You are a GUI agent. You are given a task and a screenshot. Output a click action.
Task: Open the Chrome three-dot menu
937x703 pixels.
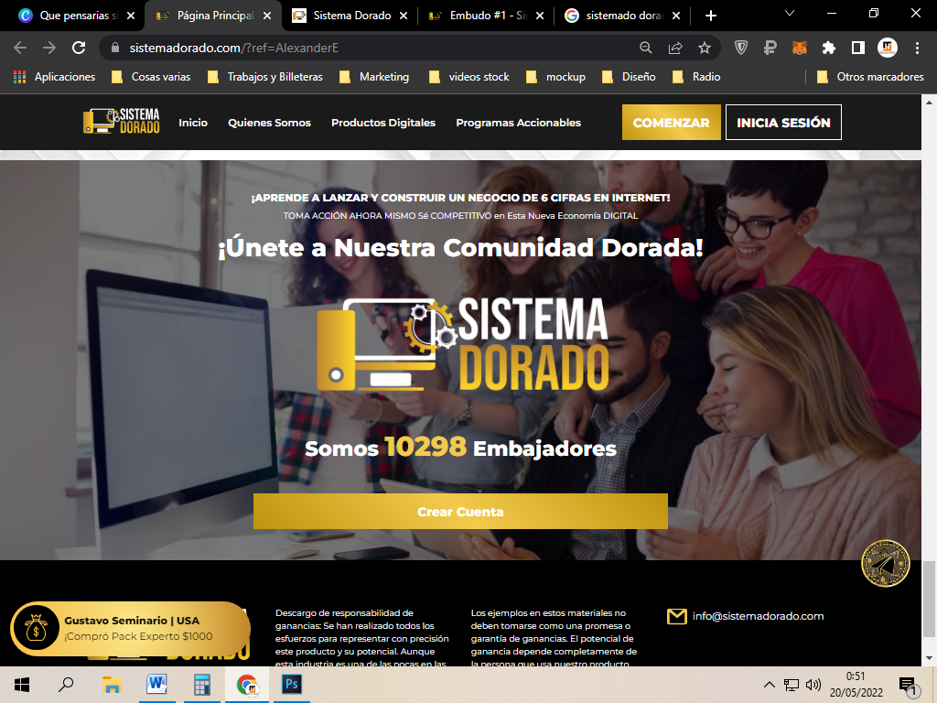pos(918,48)
